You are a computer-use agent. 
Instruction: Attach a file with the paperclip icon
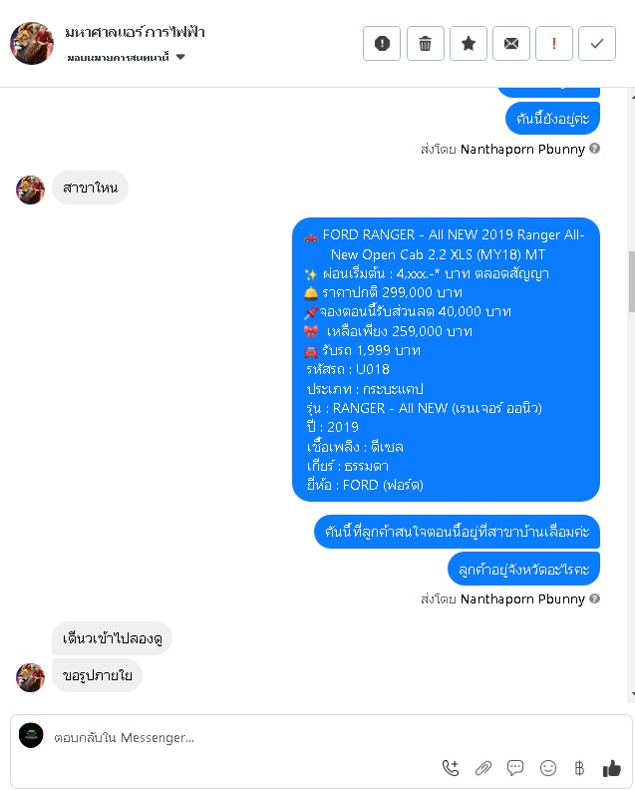point(482,768)
